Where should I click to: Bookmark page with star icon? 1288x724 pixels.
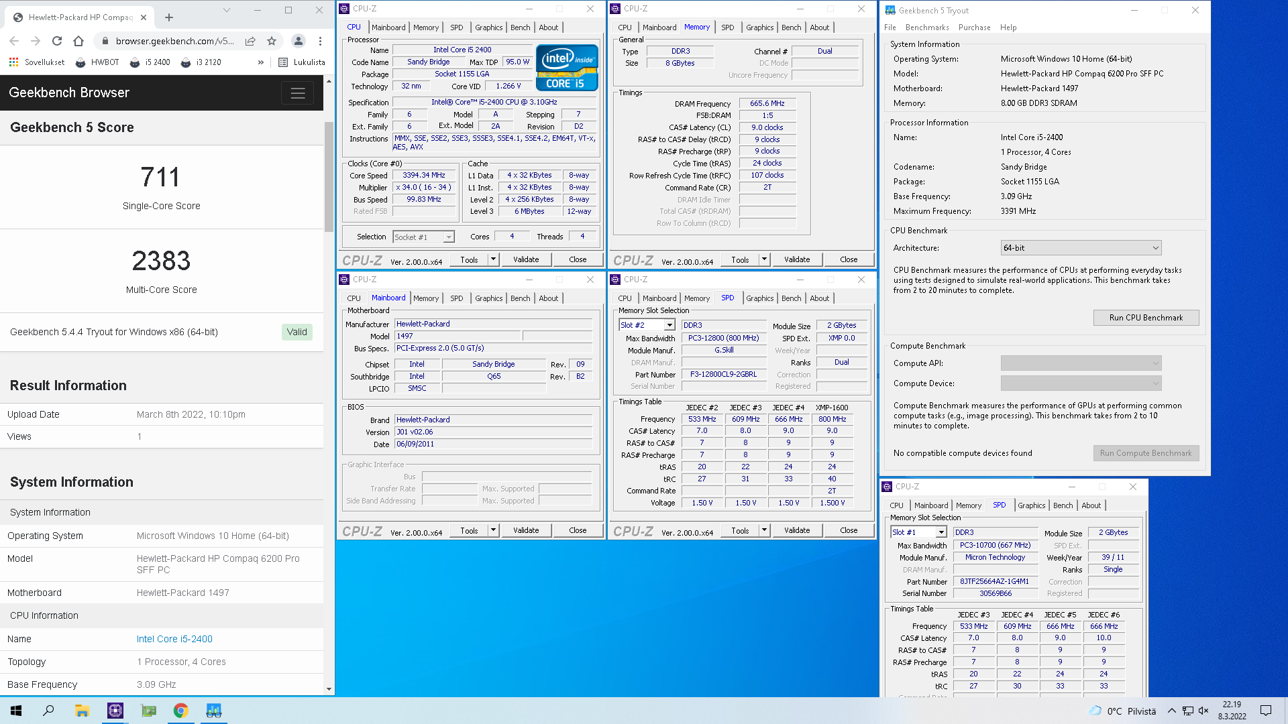coord(272,41)
